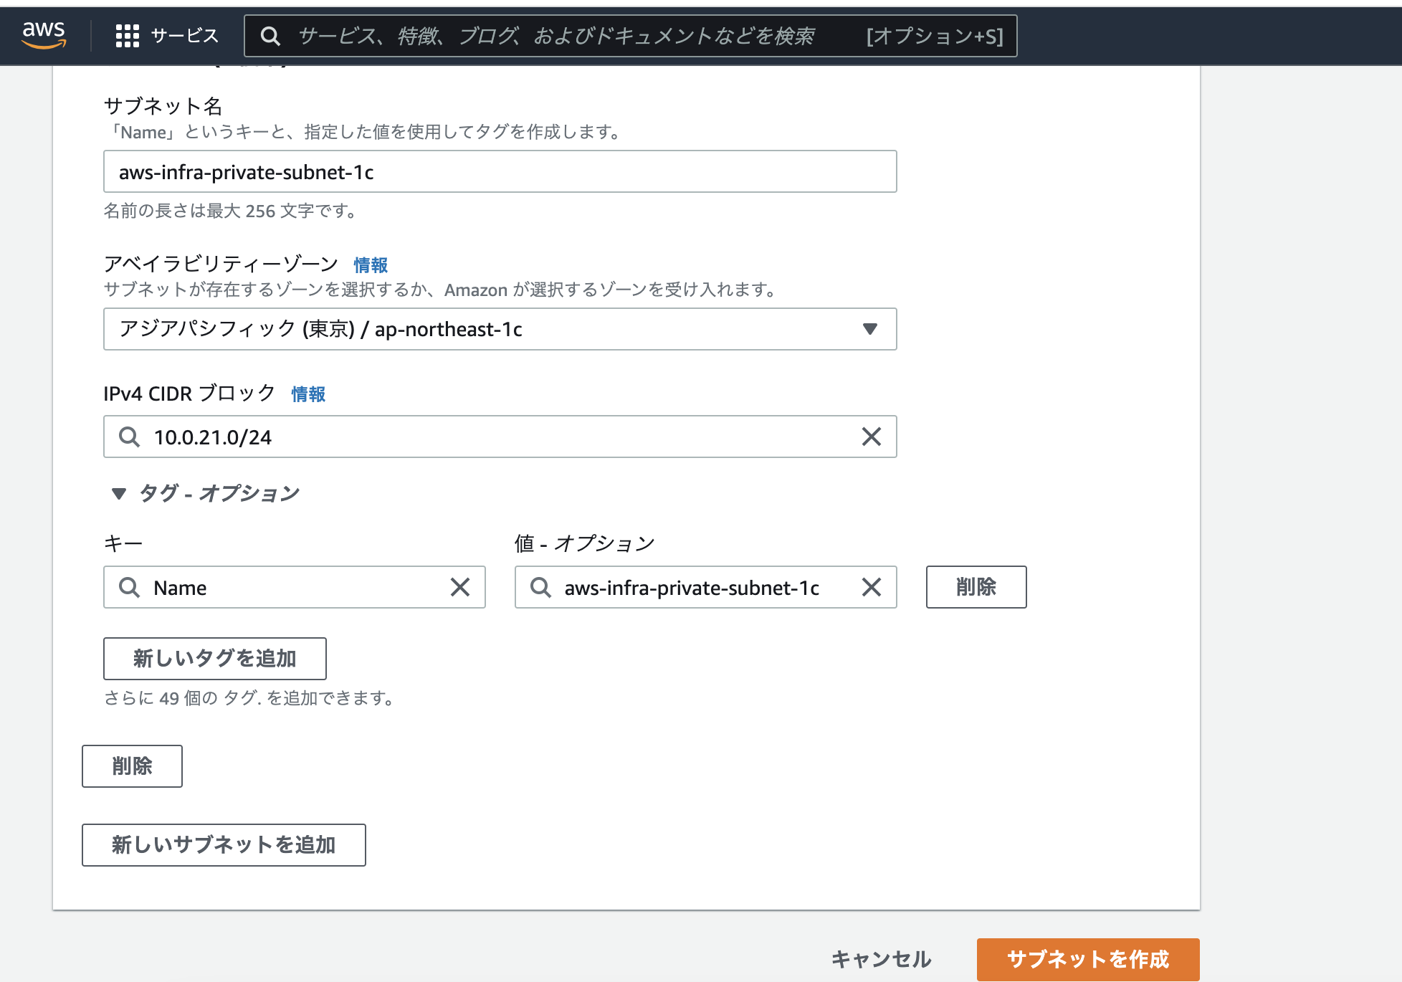Image resolution: width=1402 pixels, height=982 pixels.
Task: Delete the tag row using 削除
Action: (976, 587)
